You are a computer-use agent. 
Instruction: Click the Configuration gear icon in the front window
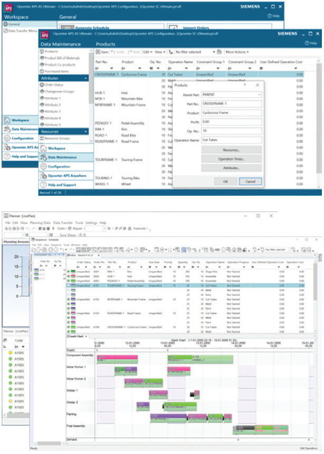[43, 166]
